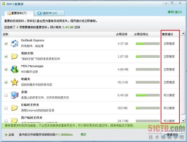Click the 1.07 GB size value
The height and width of the screenshot is (142, 187).
tap(123, 57)
